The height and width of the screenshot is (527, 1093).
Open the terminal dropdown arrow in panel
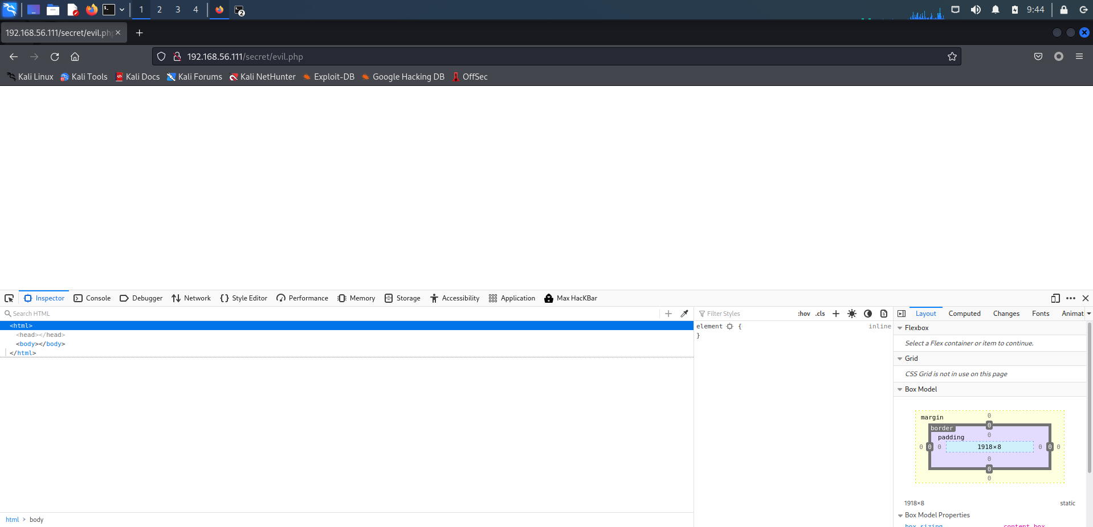(x=122, y=10)
